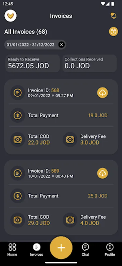Image resolution: width=122 pixels, height=266 pixels.
Task: Download invoice 568 via cloud icon
Action: click(x=102, y=93)
